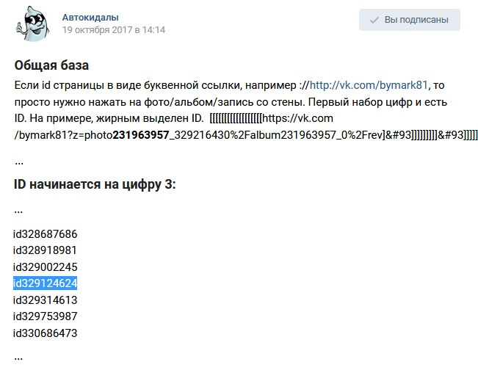This screenshot has height=384, width=478.
Task: Select the last entry id330686473
Action: (46, 333)
